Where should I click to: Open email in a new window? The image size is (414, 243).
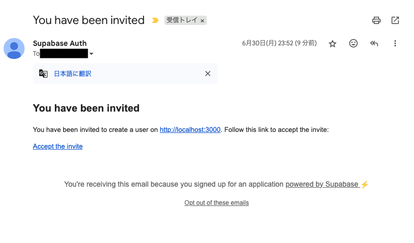(x=395, y=20)
